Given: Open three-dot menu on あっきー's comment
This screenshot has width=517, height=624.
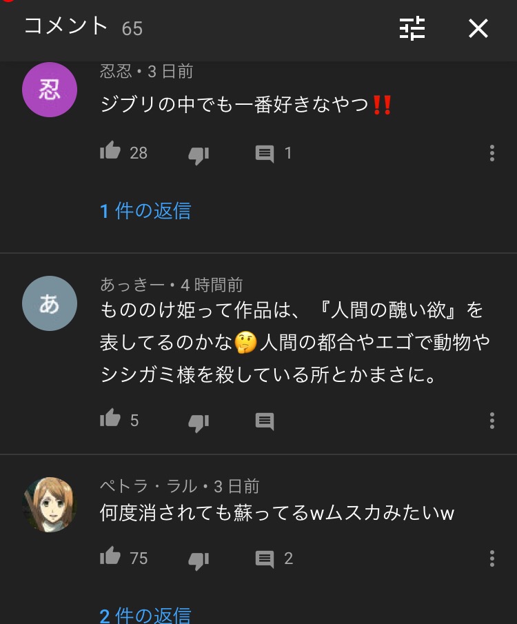Looking at the screenshot, I should point(492,421).
